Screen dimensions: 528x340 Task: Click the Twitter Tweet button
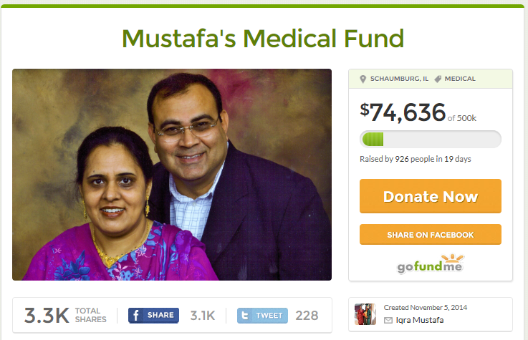tap(262, 316)
